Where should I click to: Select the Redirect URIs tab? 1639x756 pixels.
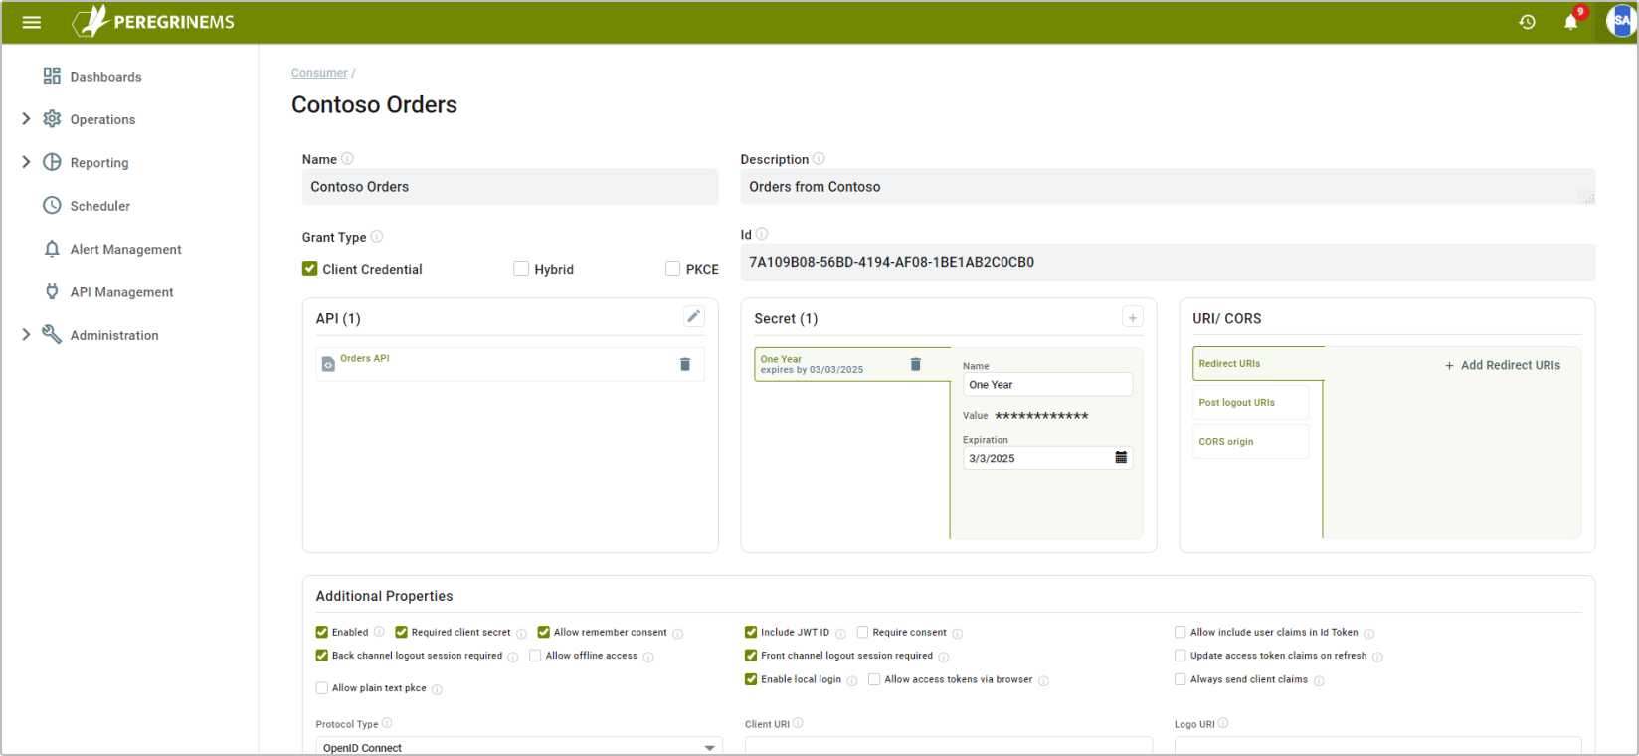pyautogui.click(x=1258, y=363)
